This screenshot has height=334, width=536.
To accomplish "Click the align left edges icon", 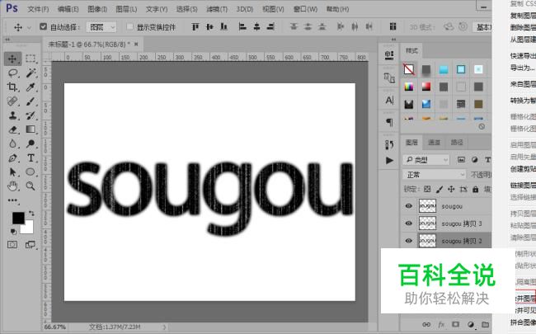I will coord(242,26).
